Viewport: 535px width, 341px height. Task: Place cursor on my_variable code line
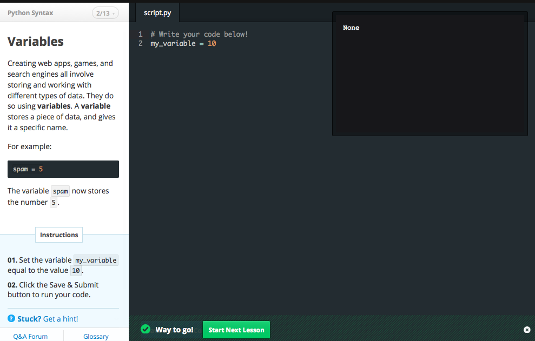tap(183, 43)
